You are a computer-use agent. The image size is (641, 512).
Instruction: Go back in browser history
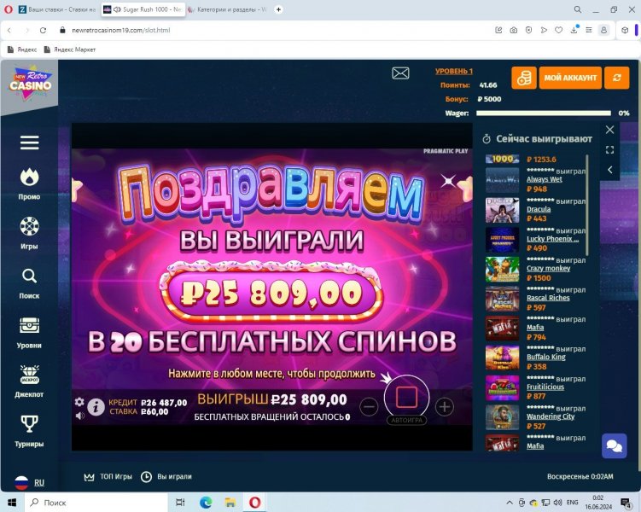click(9, 30)
